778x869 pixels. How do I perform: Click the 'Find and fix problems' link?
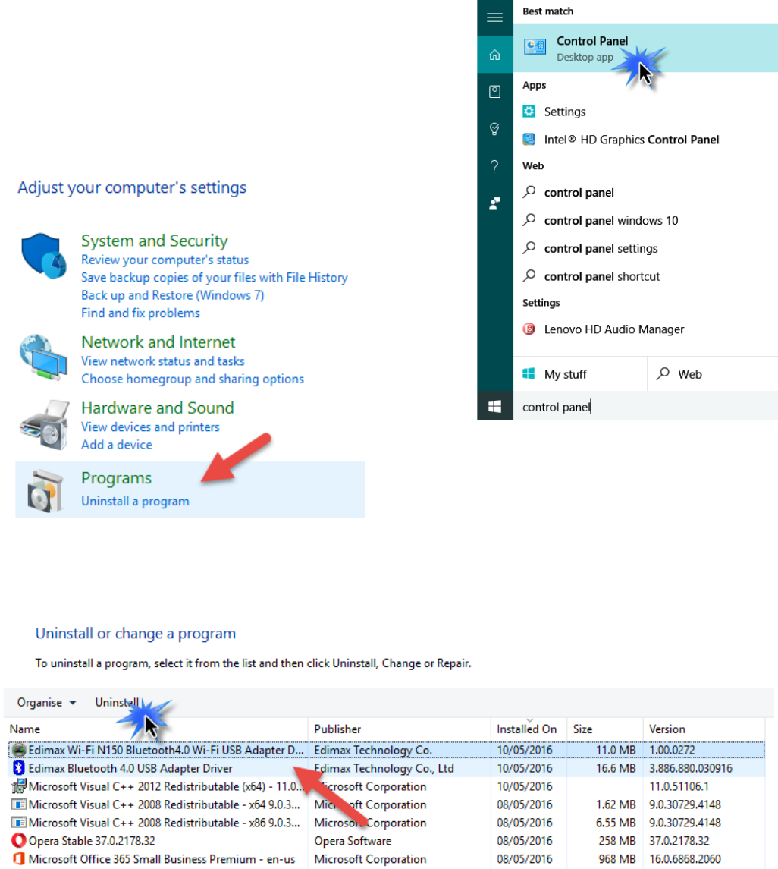(x=140, y=313)
